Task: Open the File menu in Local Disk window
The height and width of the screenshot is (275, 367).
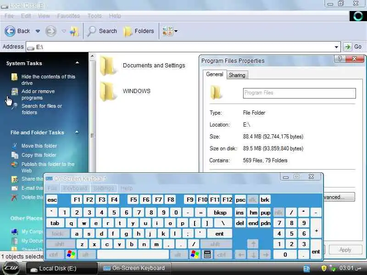Action: [9, 16]
